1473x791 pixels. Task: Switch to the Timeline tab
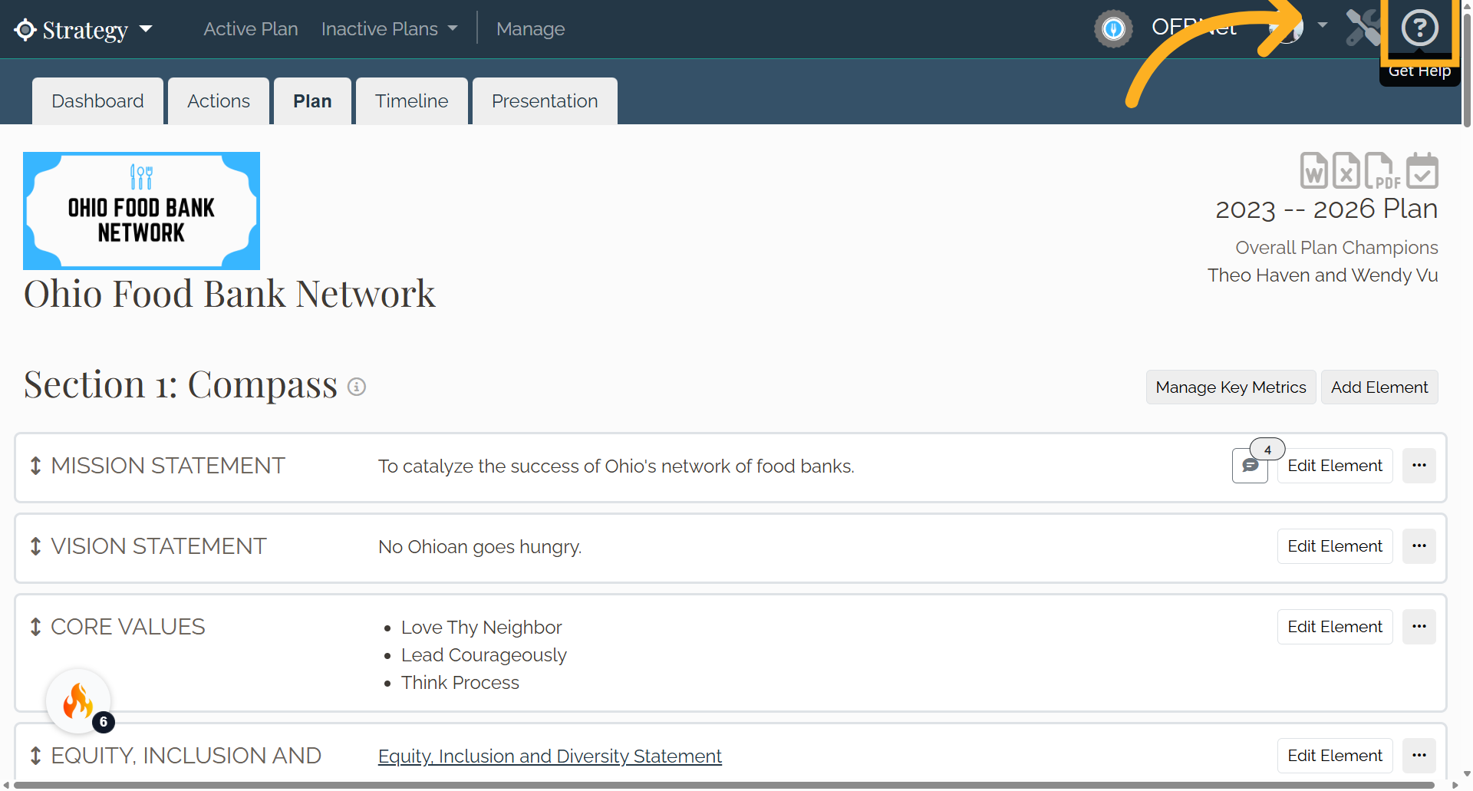[412, 101]
